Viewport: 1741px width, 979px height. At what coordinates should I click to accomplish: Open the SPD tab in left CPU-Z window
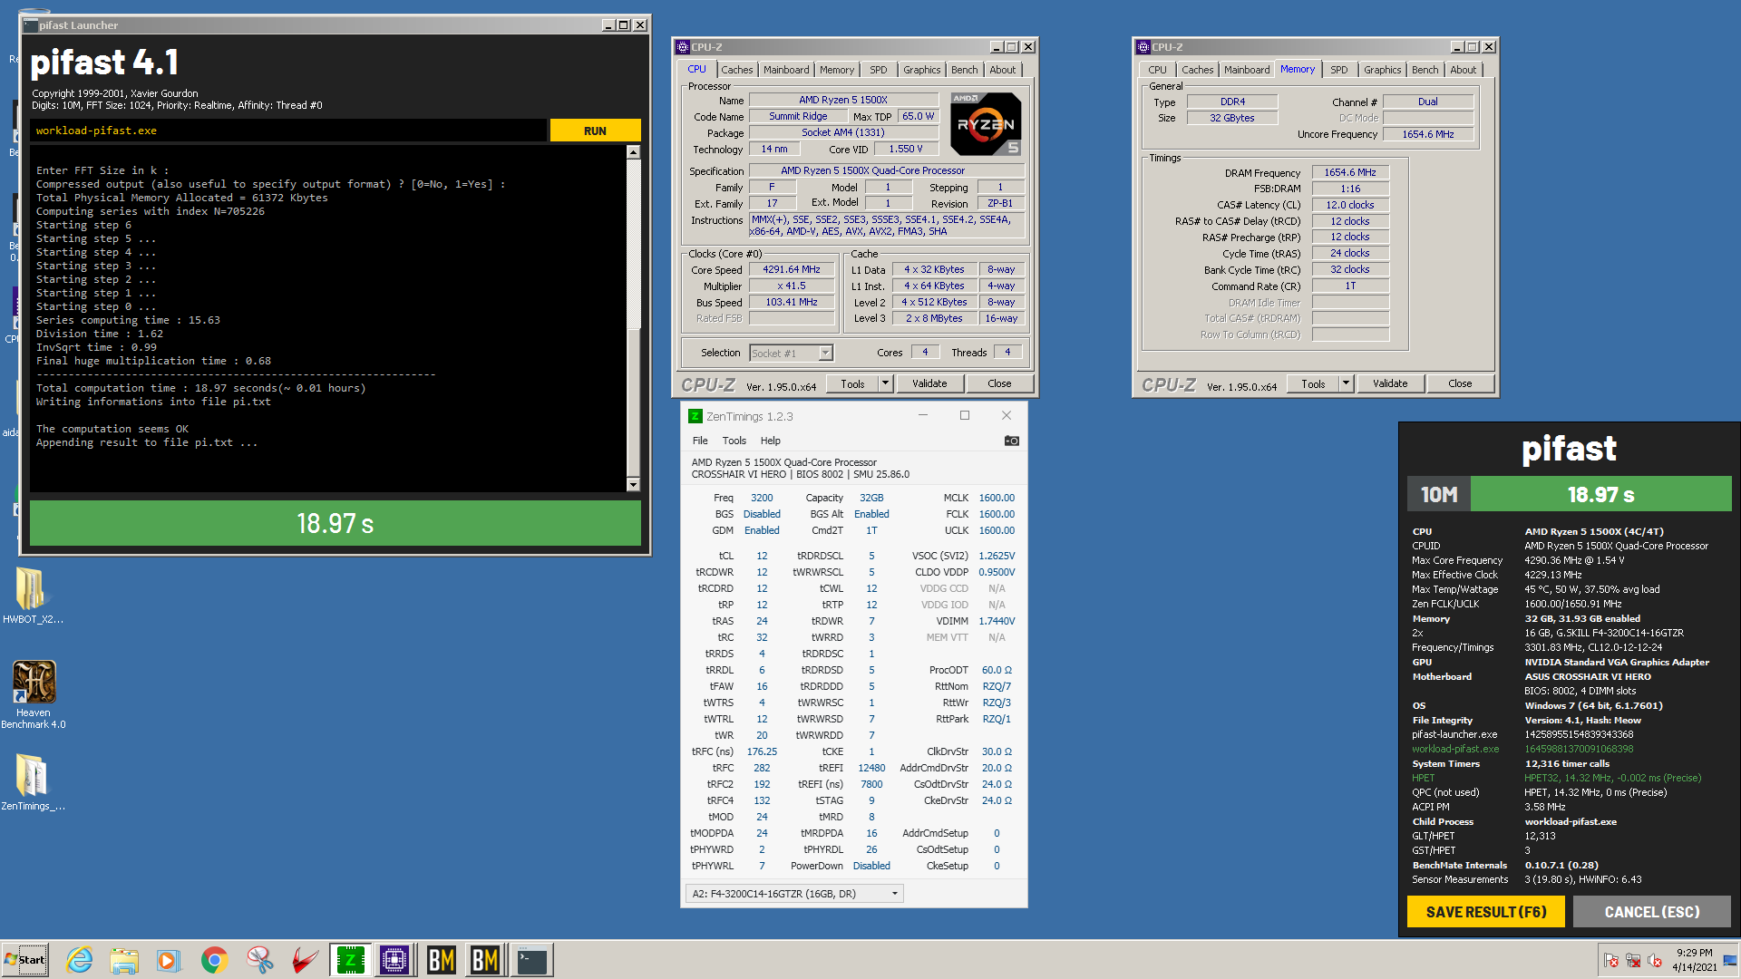878,70
